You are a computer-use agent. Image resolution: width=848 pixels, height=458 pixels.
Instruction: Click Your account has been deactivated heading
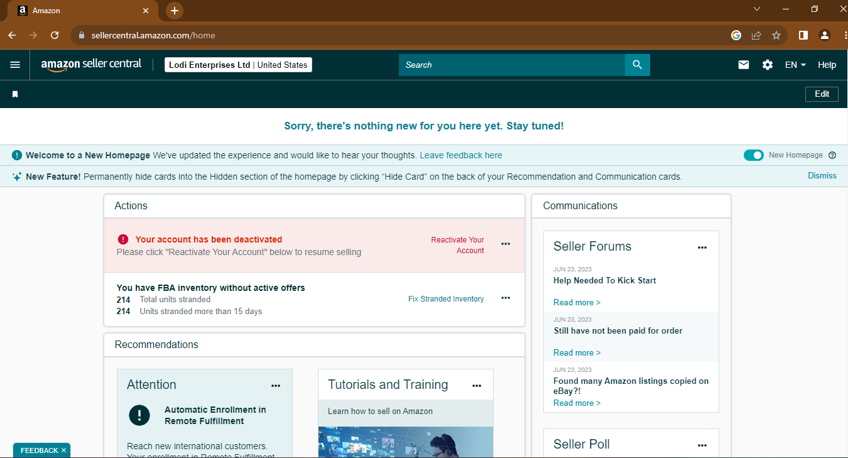coord(209,239)
